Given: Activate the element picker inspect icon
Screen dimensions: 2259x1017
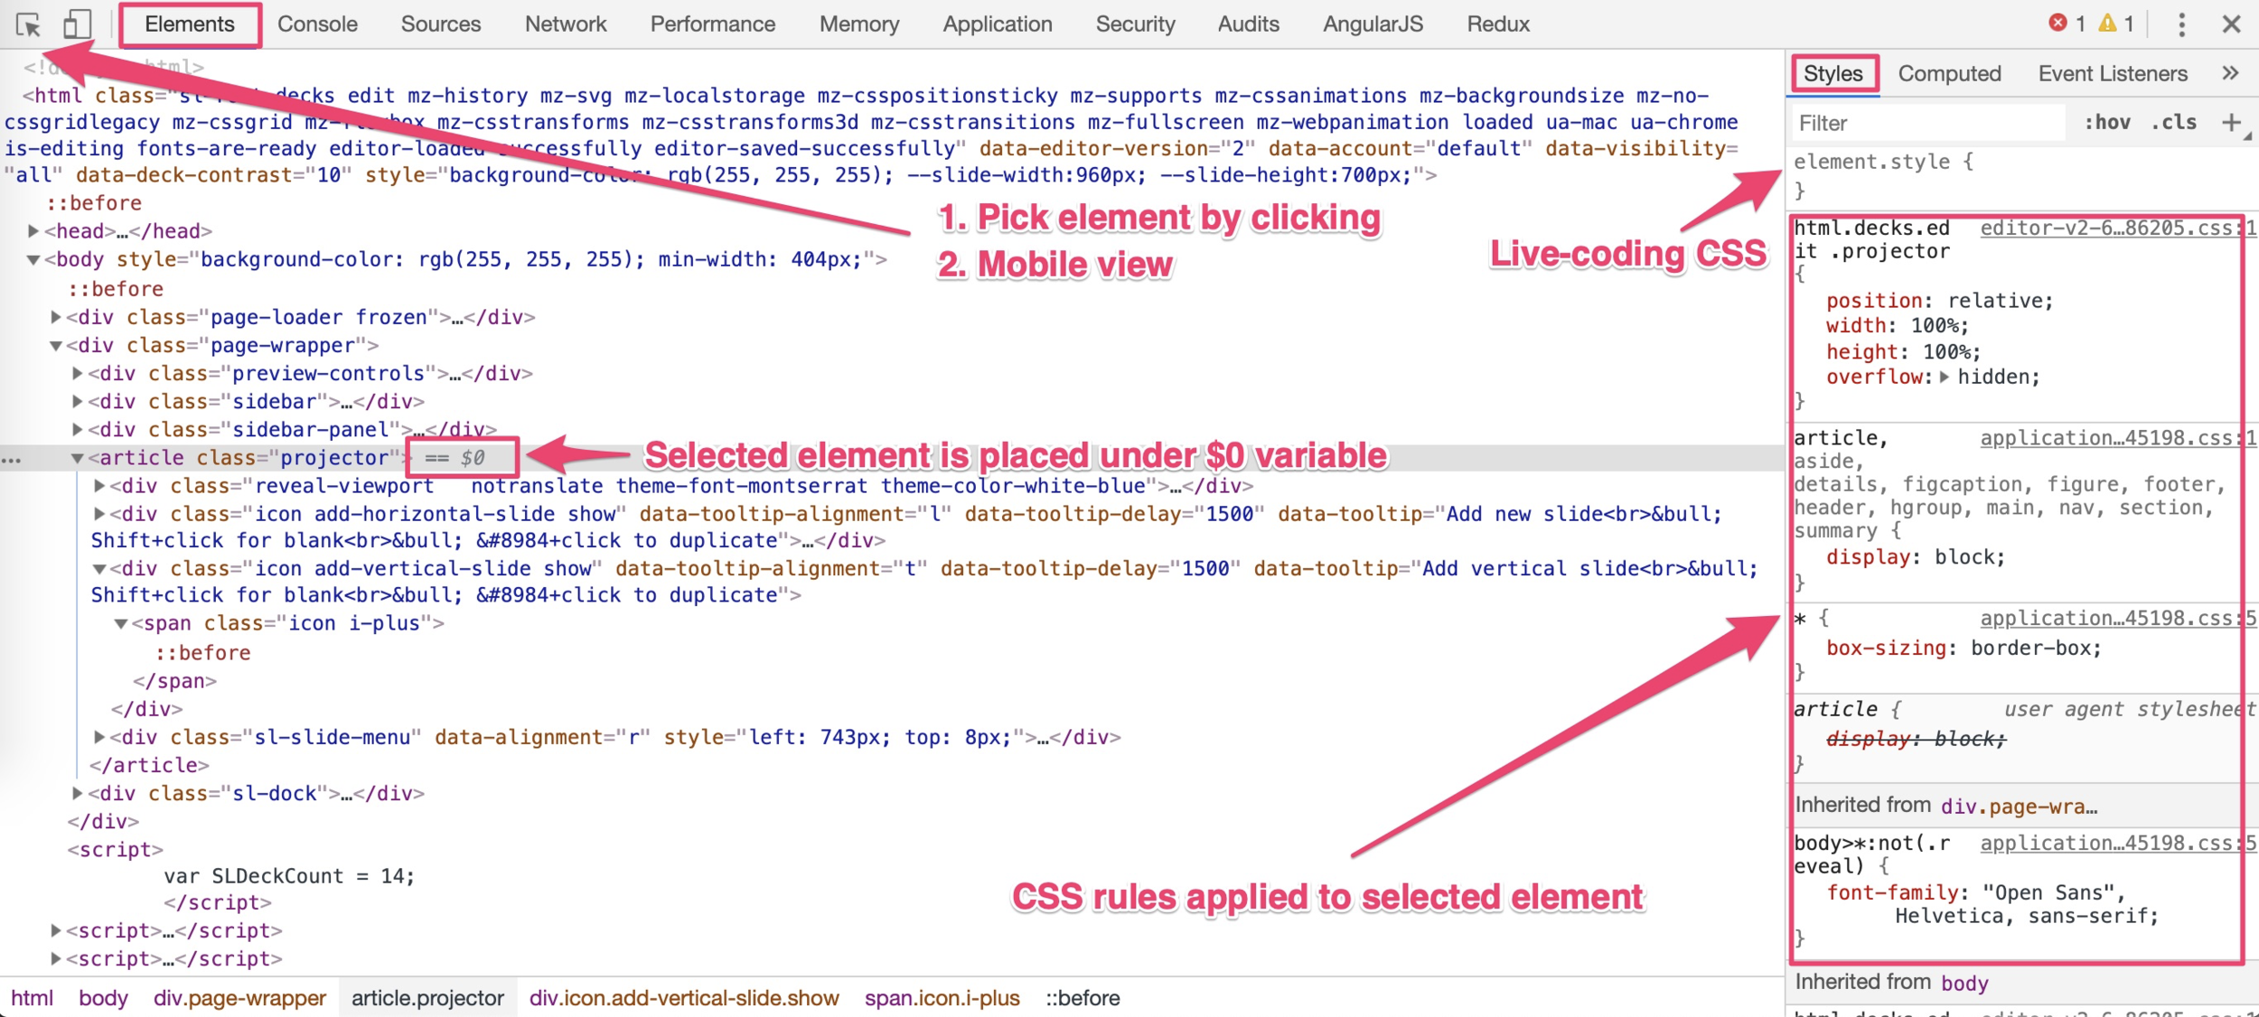Looking at the screenshot, I should point(28,24).
